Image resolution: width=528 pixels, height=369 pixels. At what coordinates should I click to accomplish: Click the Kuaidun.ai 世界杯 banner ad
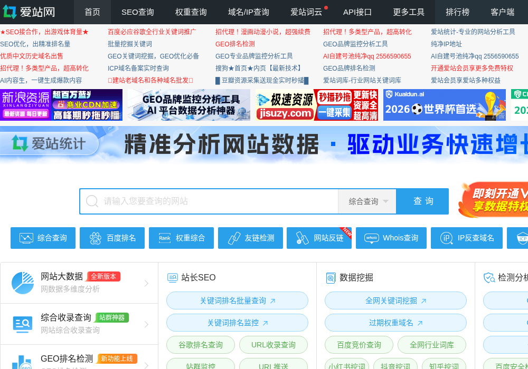click(x=445, y=105)
